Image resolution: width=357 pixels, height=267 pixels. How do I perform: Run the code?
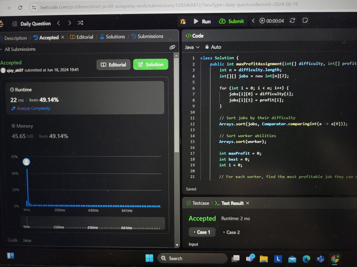point(202,21)
